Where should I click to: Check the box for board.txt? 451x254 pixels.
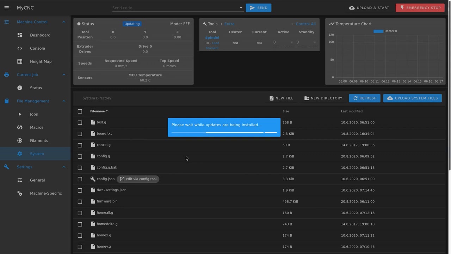pyautogui.click(x=80, y=134)
